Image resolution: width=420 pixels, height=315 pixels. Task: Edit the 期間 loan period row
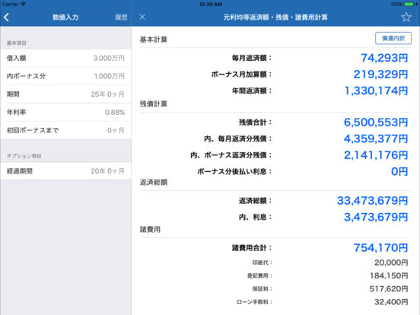pyautogui.click(x=65, y=94)
